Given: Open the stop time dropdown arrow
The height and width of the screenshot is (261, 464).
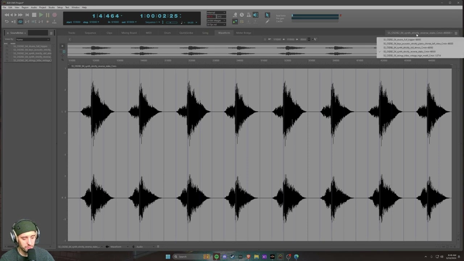Looking at the screenshot, I should tap(98, 22).
